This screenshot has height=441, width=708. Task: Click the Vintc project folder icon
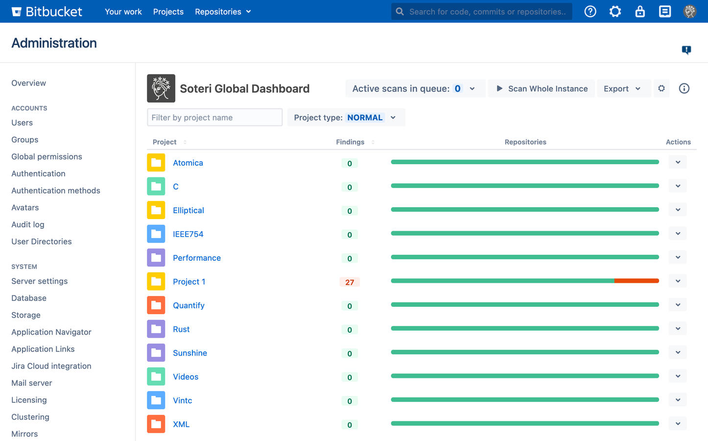point(156,400)
